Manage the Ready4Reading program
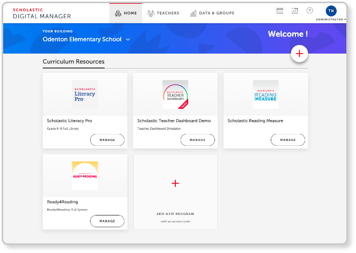Image resolution: width=356 pixels, height=253 pixels. (x=107, y=221)
